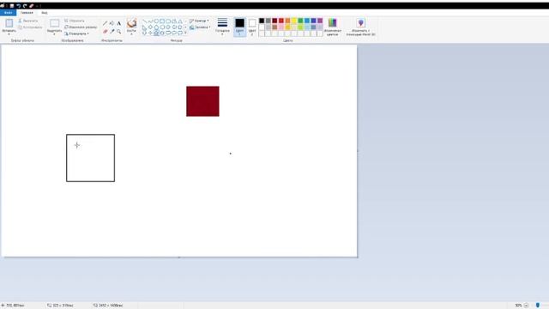549x309 pixels.
Task: Click the zoom out minus button
Action: point(526,306)
